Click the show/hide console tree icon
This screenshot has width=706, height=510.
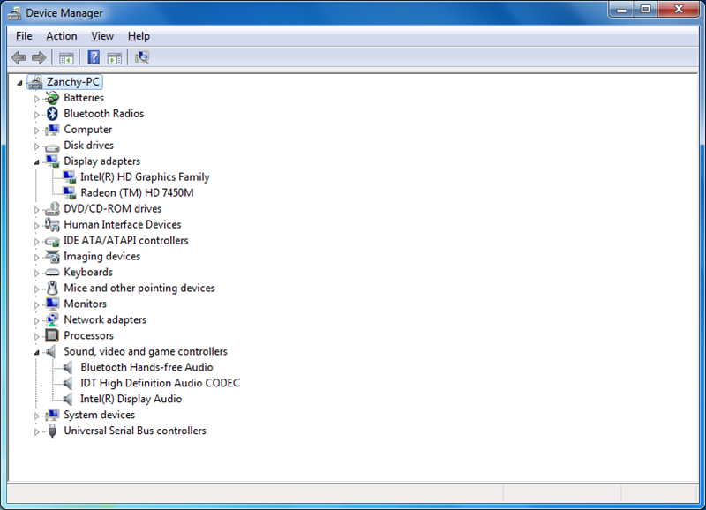(66, 57)
